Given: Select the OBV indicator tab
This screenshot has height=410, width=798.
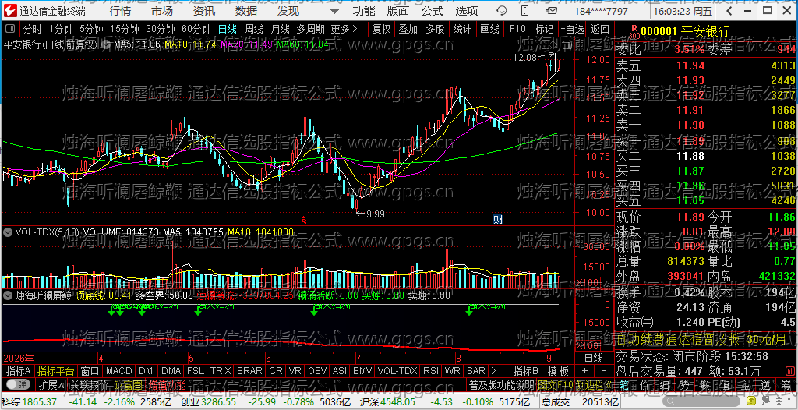Looking at the screenshot, I should click(x=317, y=371).
